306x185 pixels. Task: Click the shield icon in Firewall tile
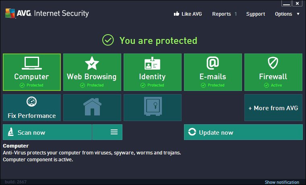(273, 63)
